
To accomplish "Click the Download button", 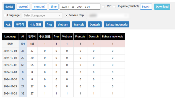I will pos(162,7).
